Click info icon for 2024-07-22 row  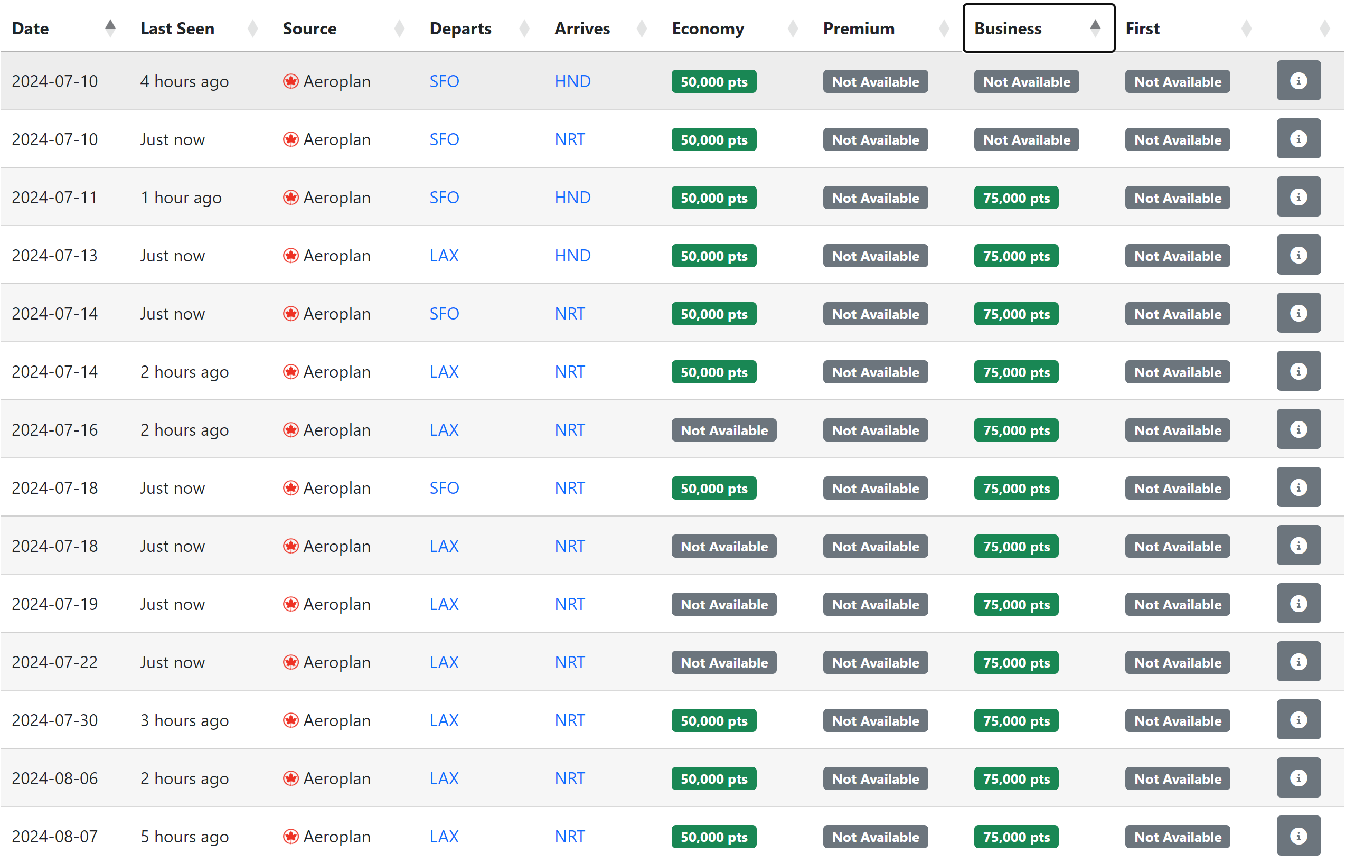1297,662
